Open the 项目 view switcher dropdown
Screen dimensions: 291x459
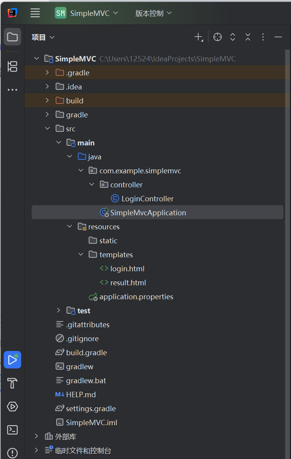43,37
